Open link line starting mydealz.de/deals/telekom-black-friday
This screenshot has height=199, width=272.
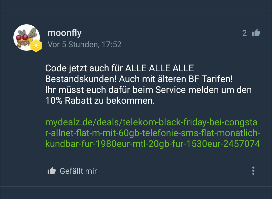pos(151,122)
